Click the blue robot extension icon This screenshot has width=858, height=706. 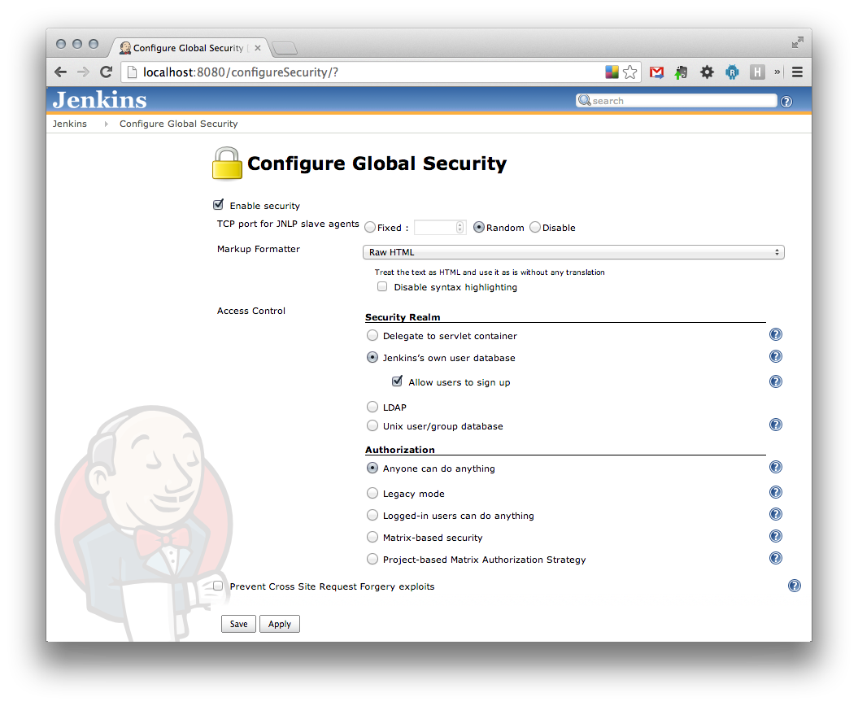pyautogui.click(x=732, y=72)
